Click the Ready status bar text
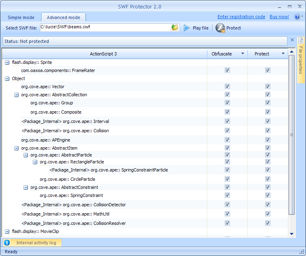The height and width of the screenshot is (256, 306). pos(11,252)
